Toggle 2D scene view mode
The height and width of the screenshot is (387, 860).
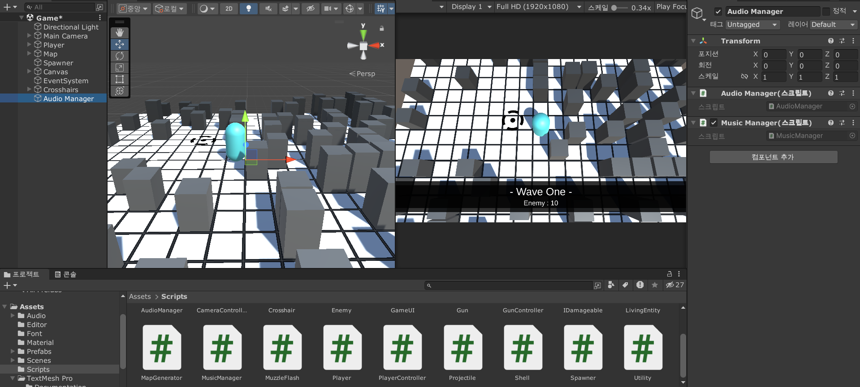pyautogui.click(x=229, y=9)
